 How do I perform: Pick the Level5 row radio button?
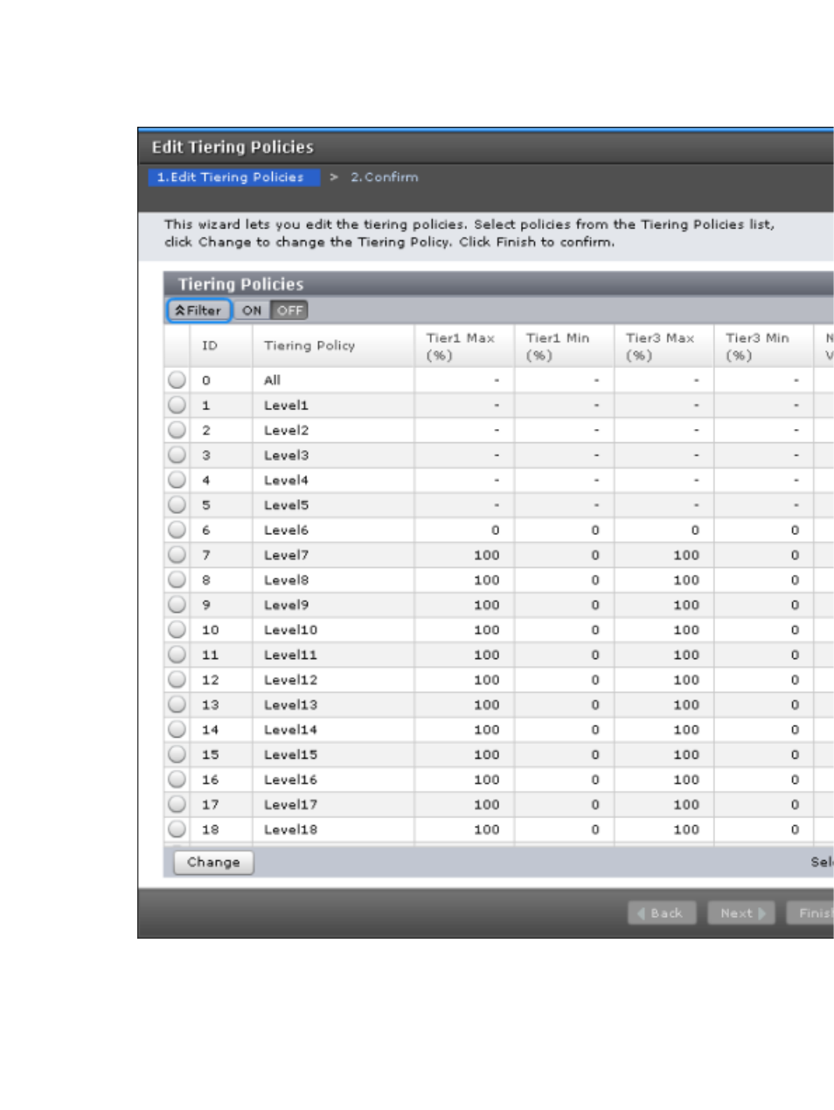[x=177, y=504]
